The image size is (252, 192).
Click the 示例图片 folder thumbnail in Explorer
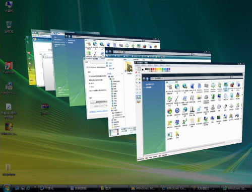pyautogui.click(x=129, y=67)
